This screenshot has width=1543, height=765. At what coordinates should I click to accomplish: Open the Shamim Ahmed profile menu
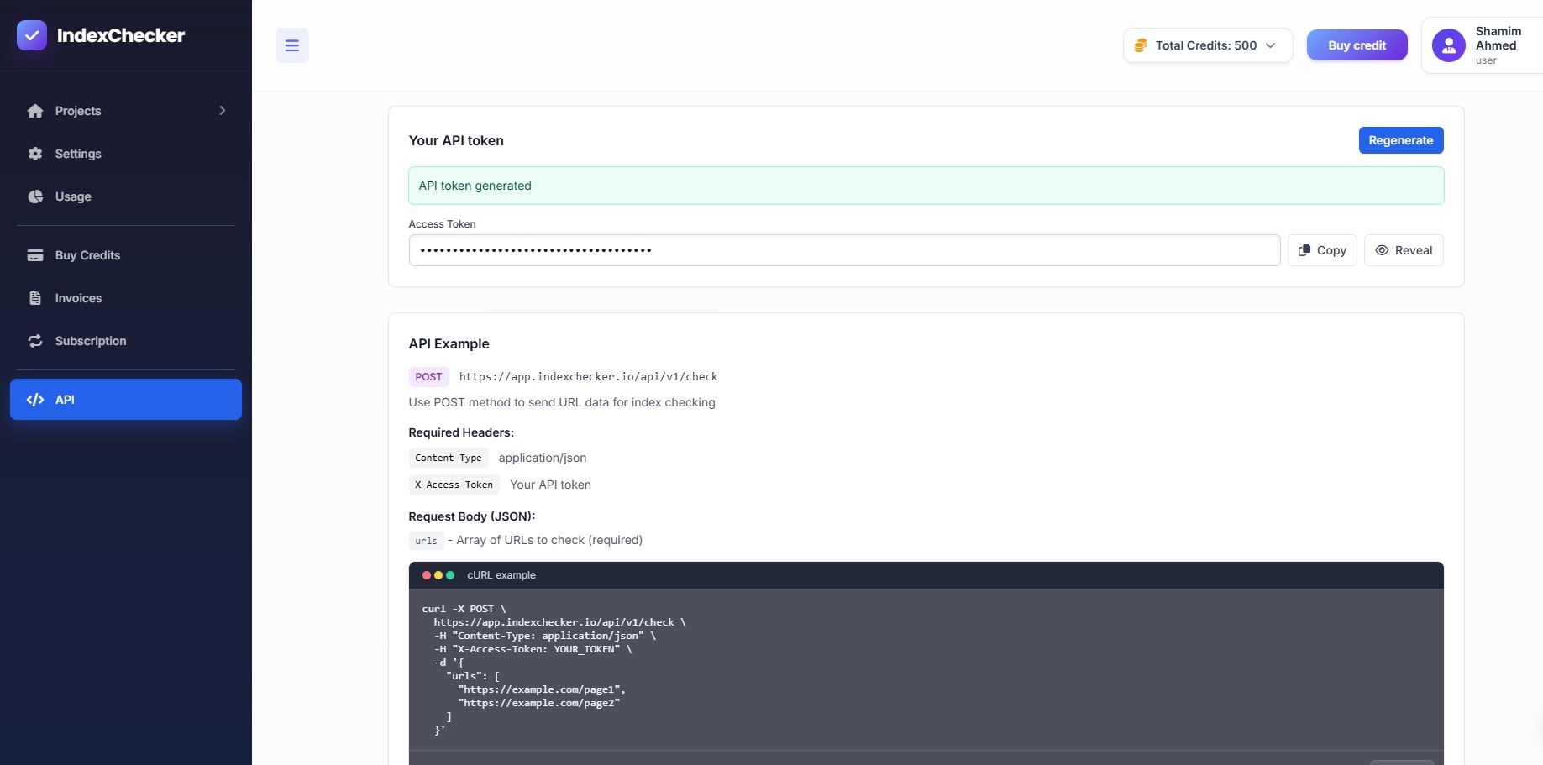point(1487,45)
